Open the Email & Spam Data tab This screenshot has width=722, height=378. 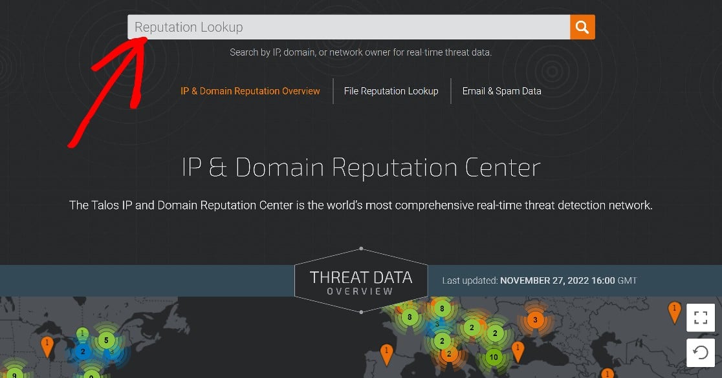click(x=501, y=91)
